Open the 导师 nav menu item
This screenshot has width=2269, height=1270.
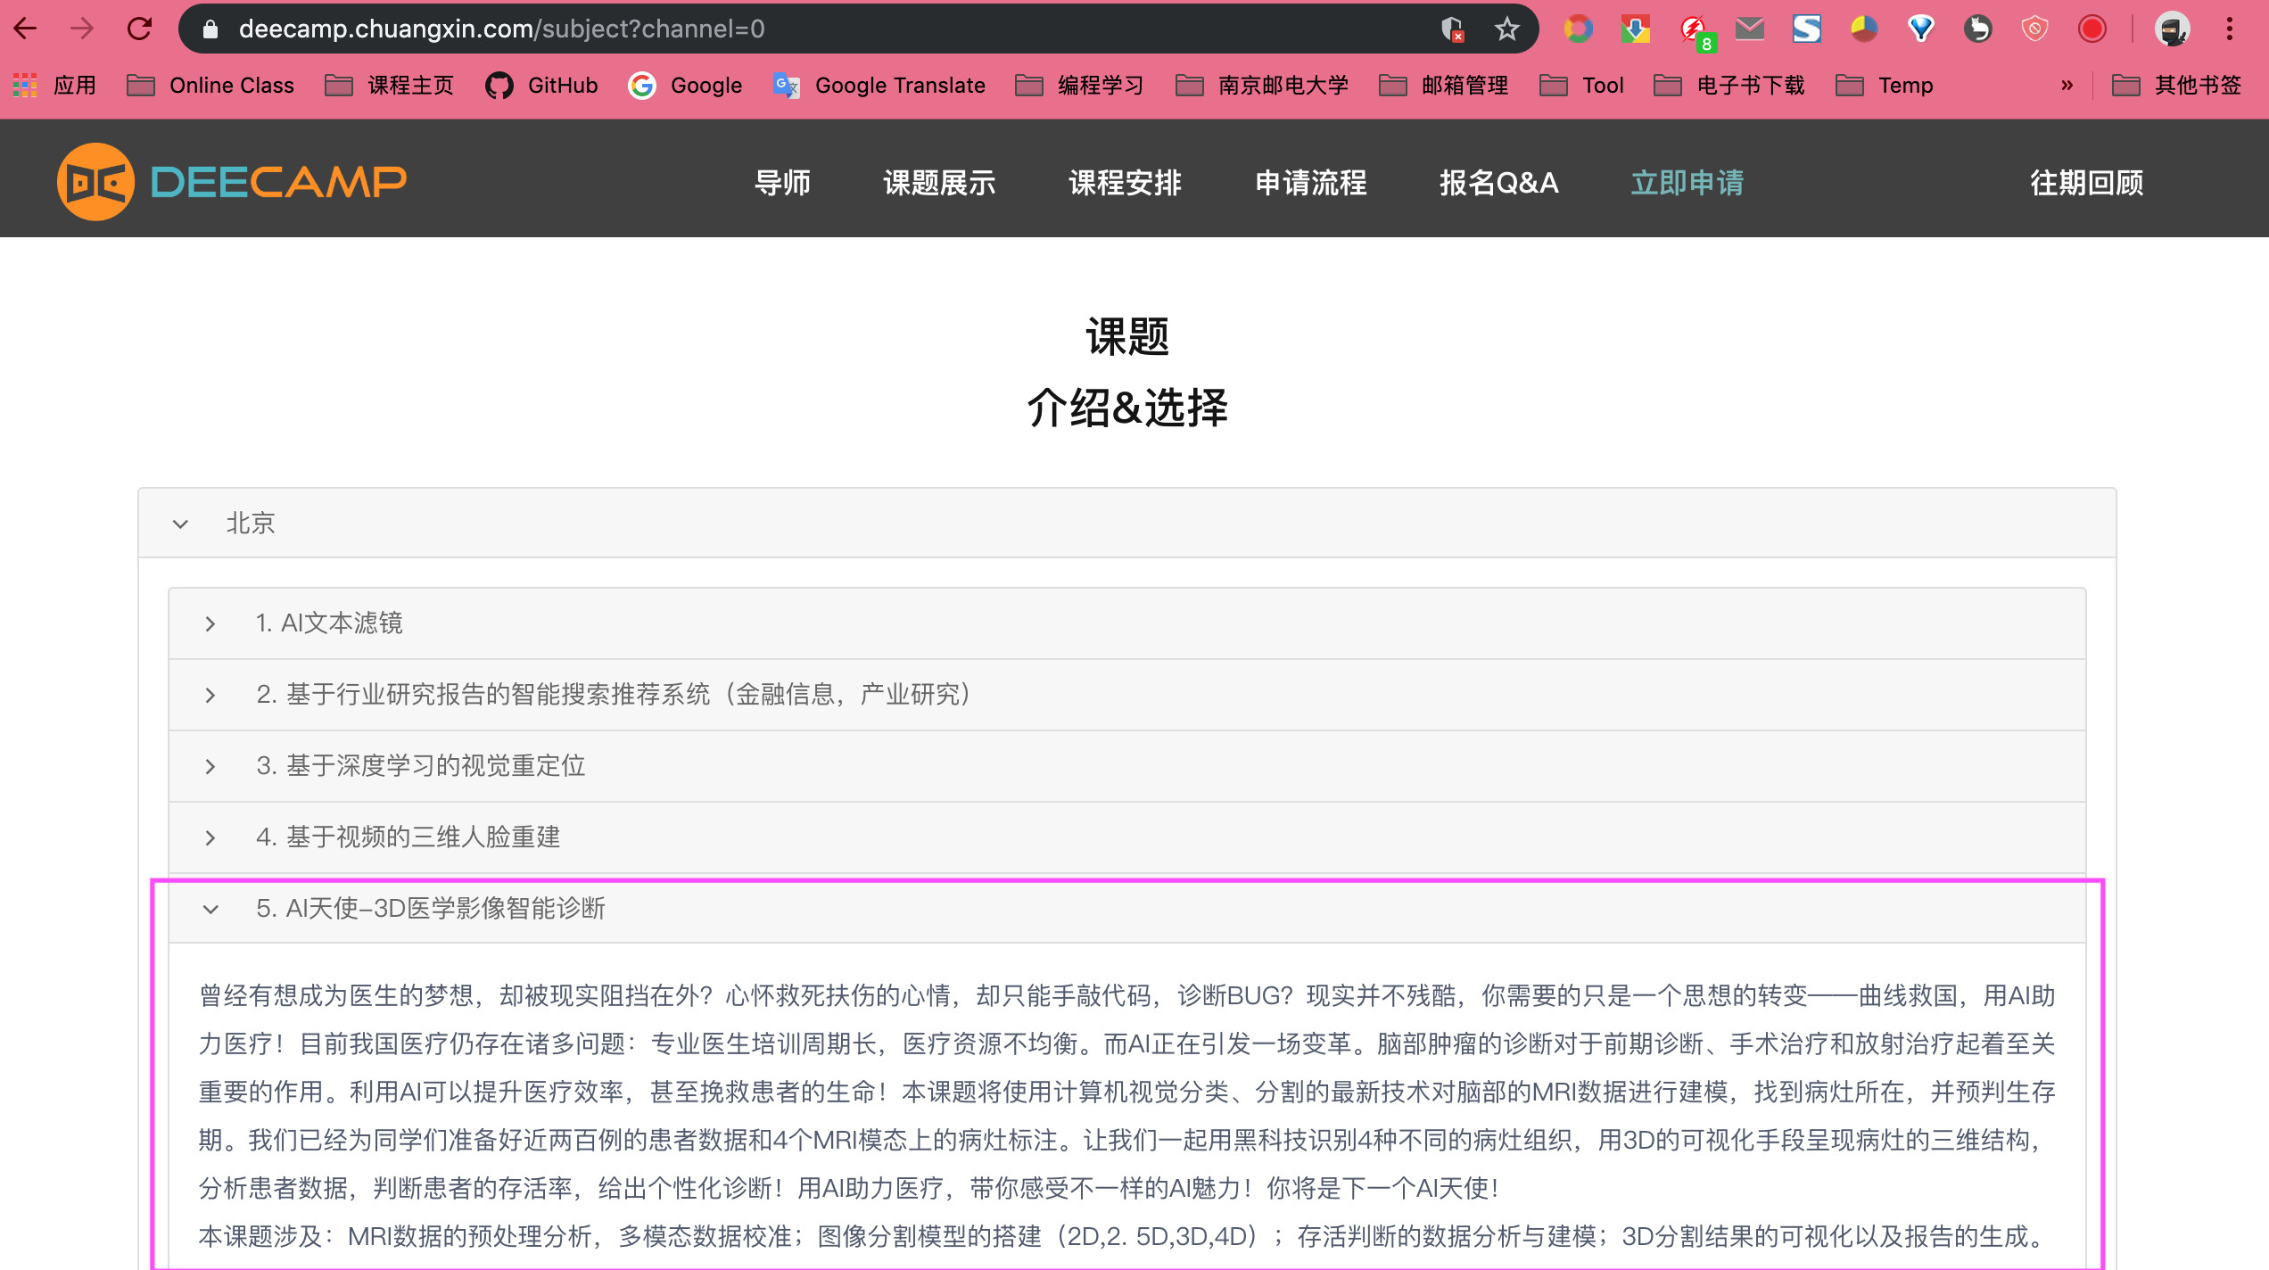coord(782,183)
